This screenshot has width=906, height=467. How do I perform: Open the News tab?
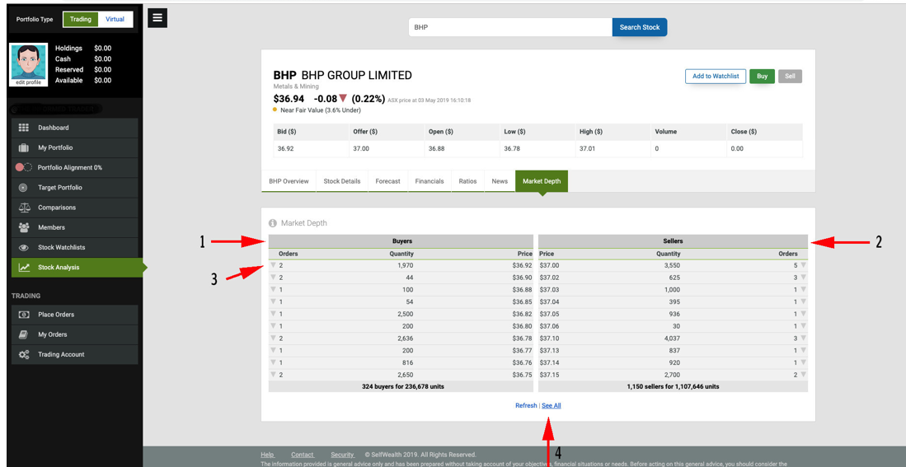click(500, 181)
